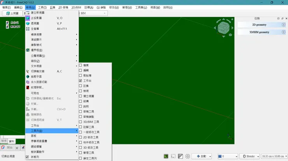Check the 3D/BIM 工具 toolbar checkbox
This screenshot has width=288, height=161.
pyautogui.click(x=81, y=122)
